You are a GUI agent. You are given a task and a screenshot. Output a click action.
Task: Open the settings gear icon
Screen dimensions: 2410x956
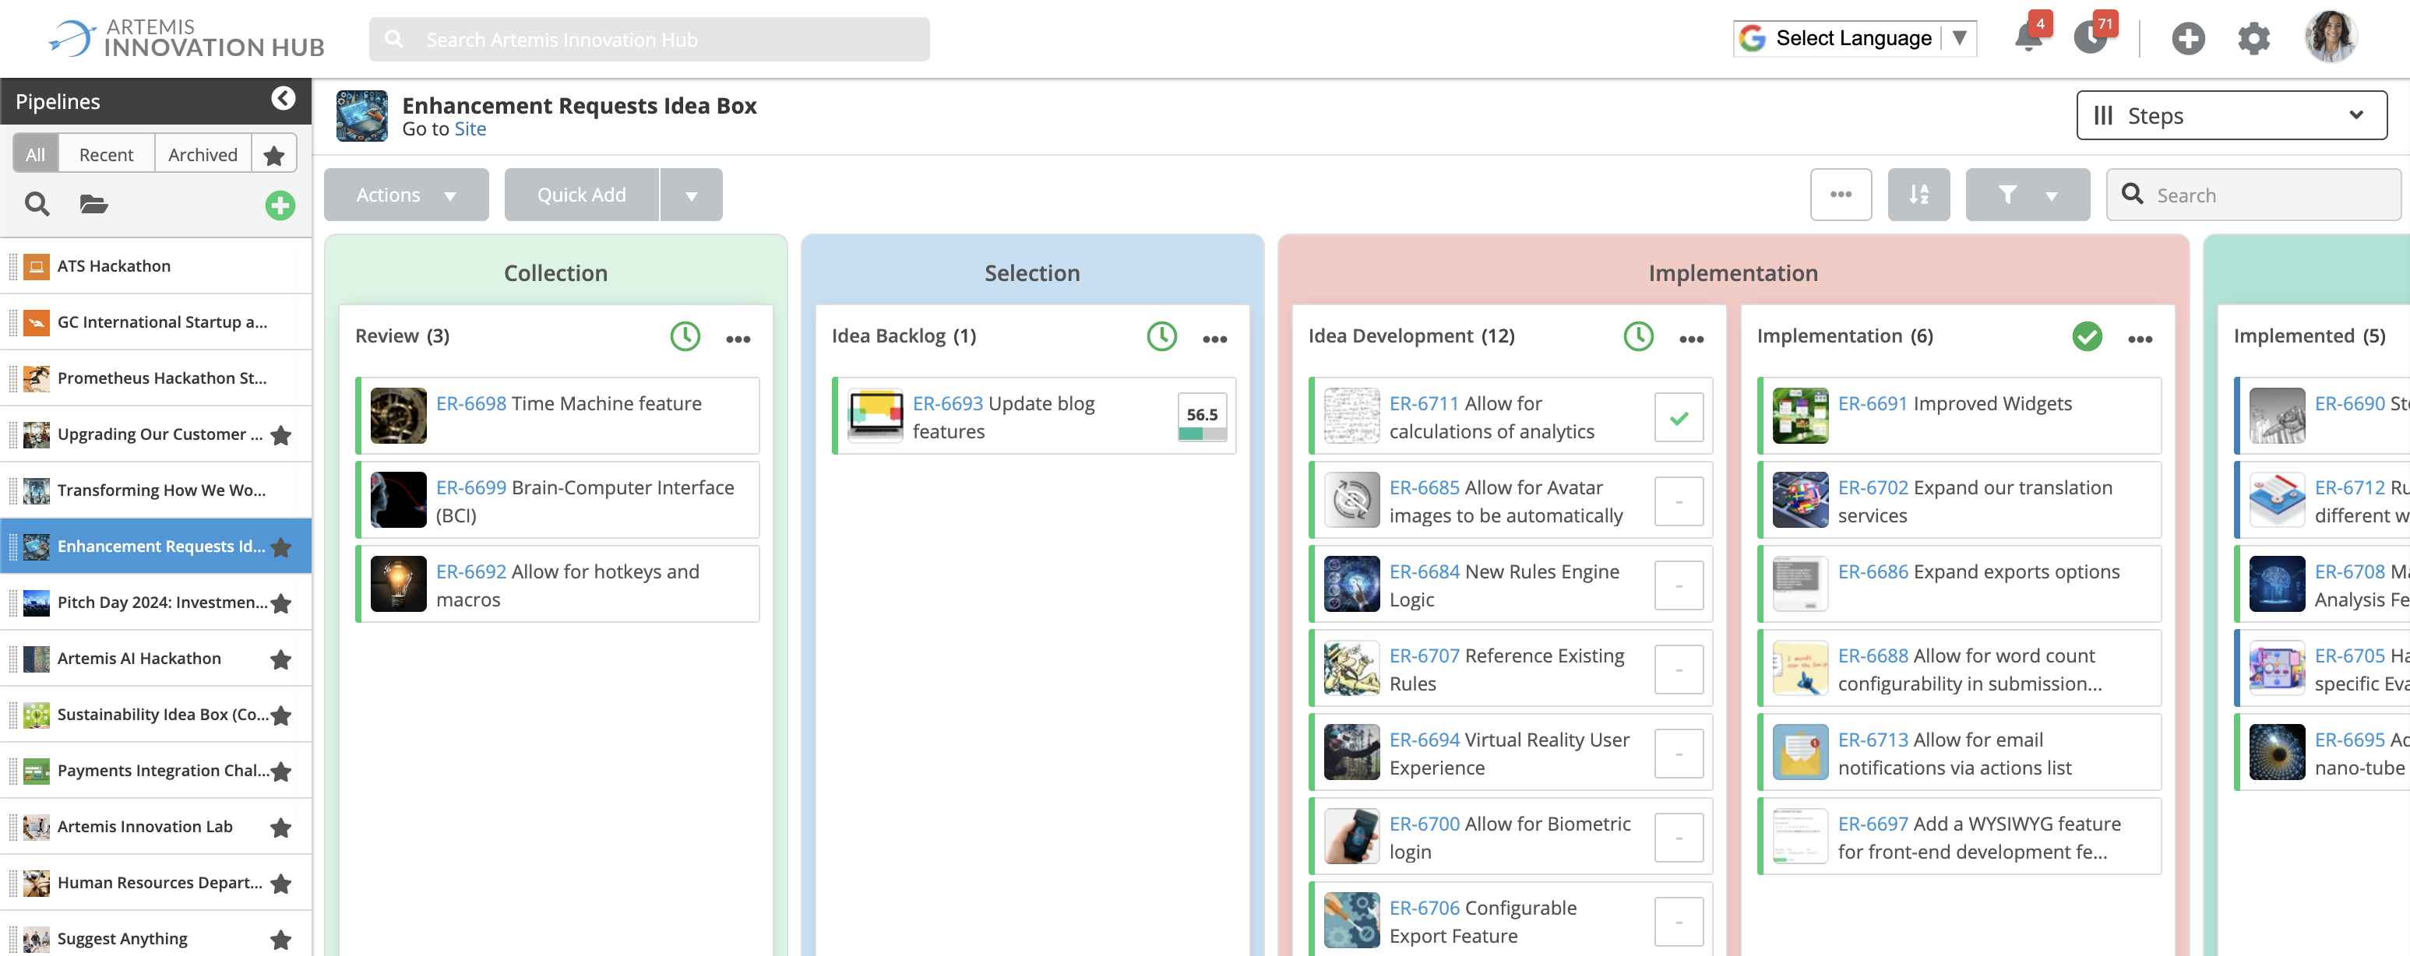click(x=2253, y=38)
